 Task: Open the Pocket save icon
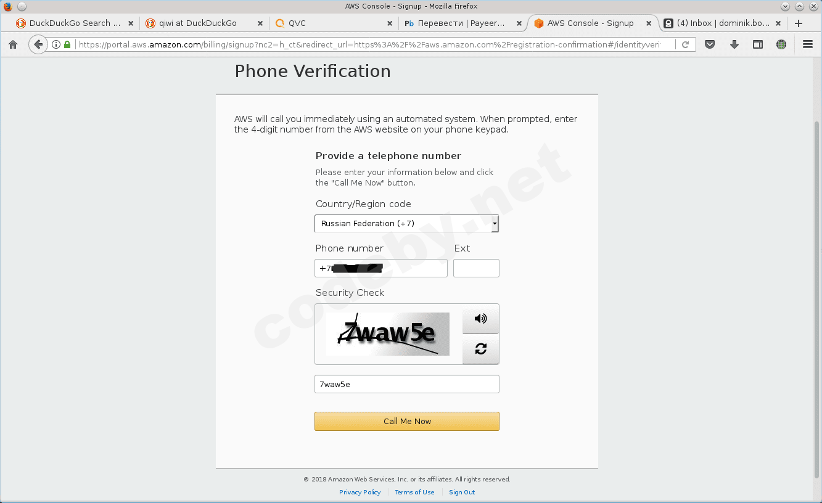point(709,44)
